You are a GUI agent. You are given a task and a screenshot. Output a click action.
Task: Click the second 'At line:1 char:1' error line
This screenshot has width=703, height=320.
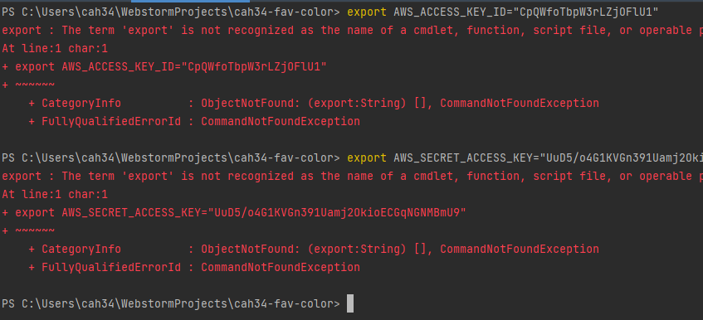(x=55, y=194)
